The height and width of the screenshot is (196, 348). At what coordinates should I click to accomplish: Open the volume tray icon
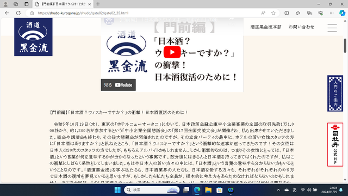(x=309, y=190)
